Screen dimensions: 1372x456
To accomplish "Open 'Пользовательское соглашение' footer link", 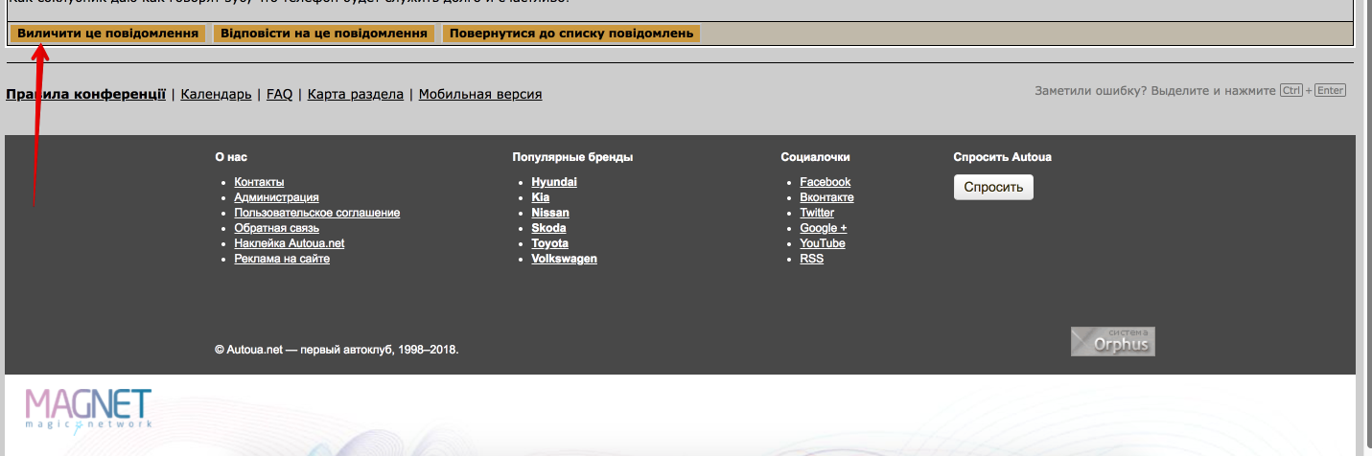I will pyautogui.click(x=316, y=213).
